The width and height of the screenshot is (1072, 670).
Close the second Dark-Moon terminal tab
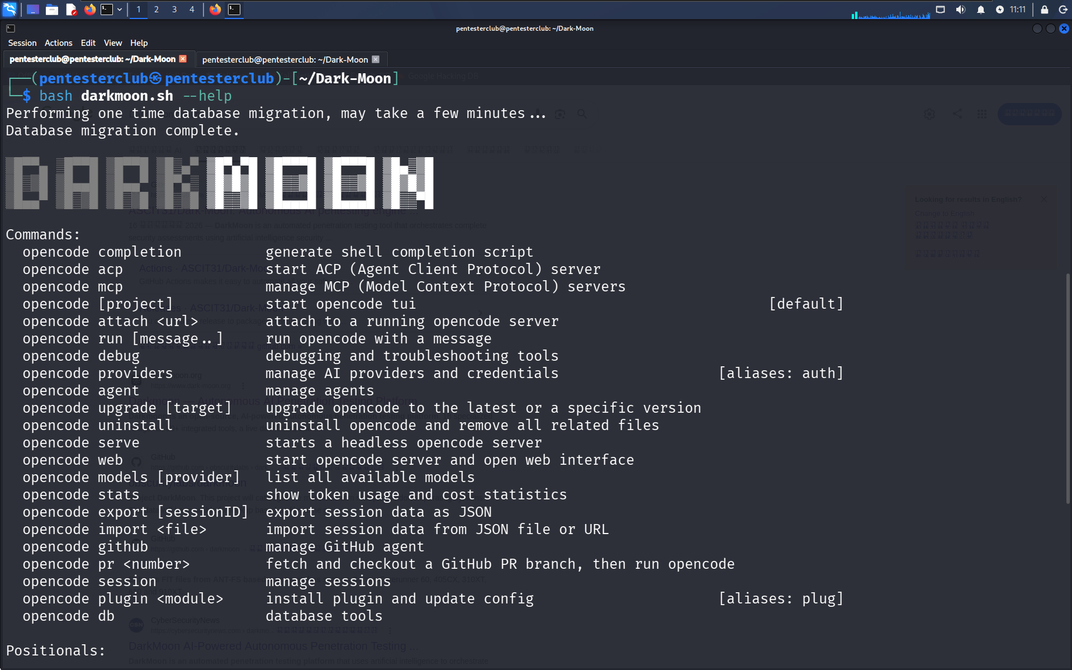(376, 59)
